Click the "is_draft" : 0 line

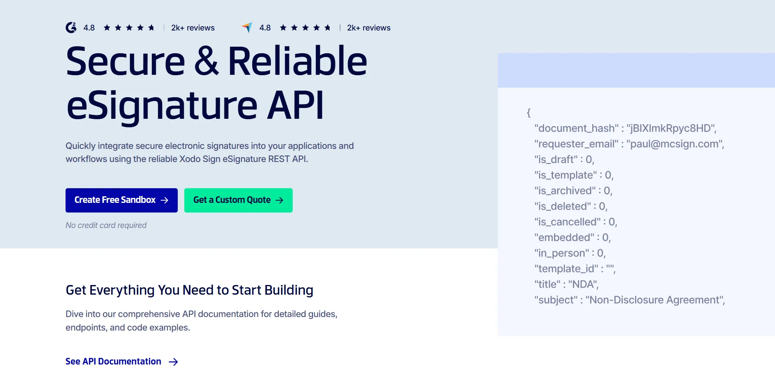(x=564, y=160)
